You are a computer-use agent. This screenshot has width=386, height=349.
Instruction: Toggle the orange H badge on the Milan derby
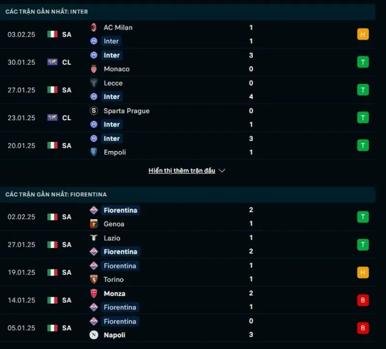[363, 34]
